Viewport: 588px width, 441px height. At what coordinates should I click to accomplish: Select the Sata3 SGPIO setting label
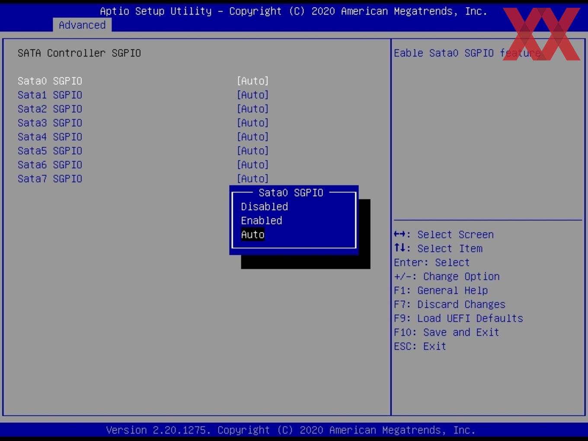pyautogui.click(x=50, y=123)
